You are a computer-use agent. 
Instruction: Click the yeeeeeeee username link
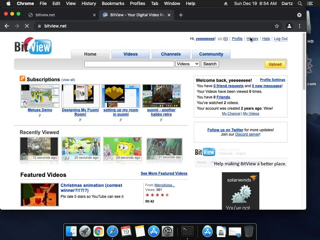205,39
